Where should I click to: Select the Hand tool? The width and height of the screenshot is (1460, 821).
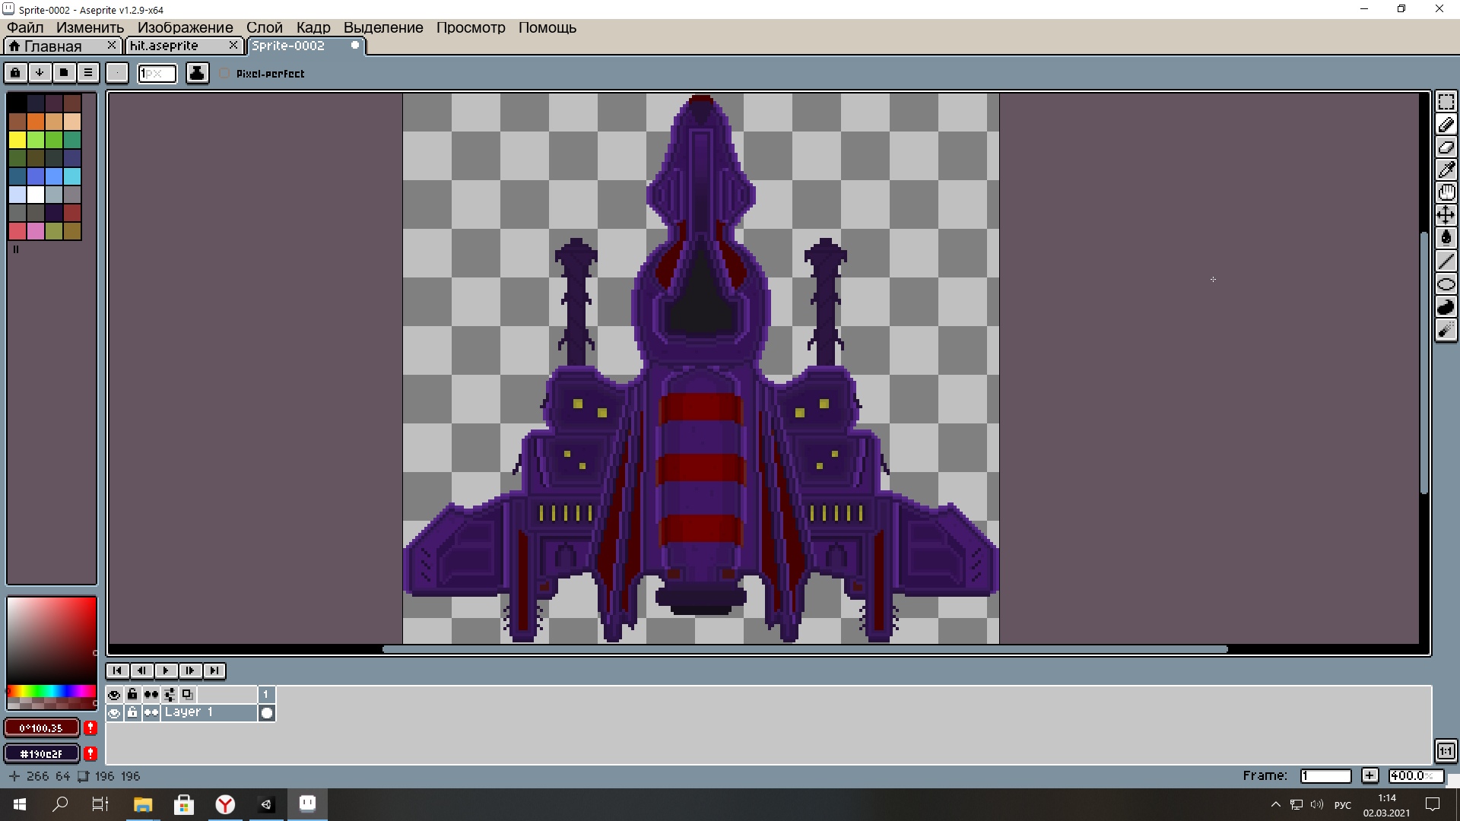(x=1446, y=192)
